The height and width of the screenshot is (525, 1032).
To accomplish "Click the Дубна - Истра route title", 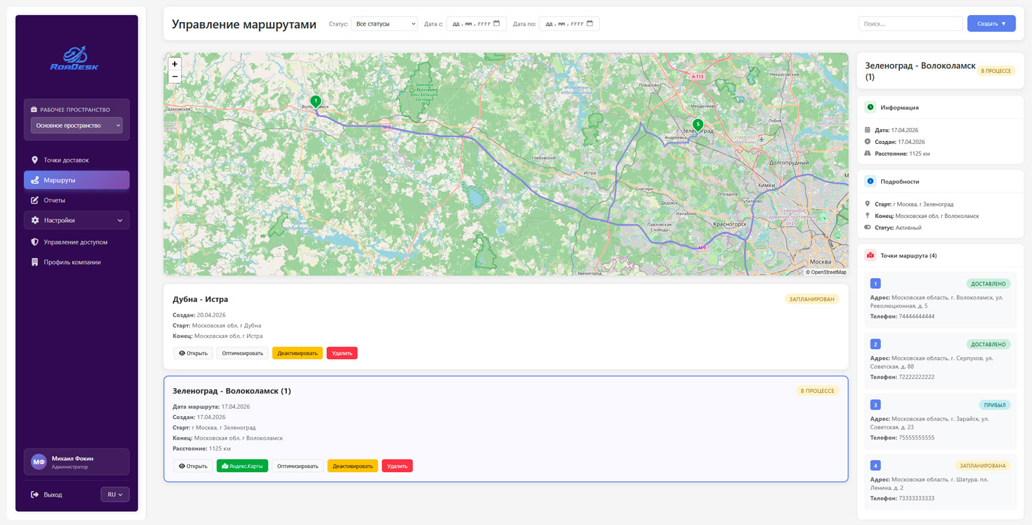I will [x=200, y=299].
